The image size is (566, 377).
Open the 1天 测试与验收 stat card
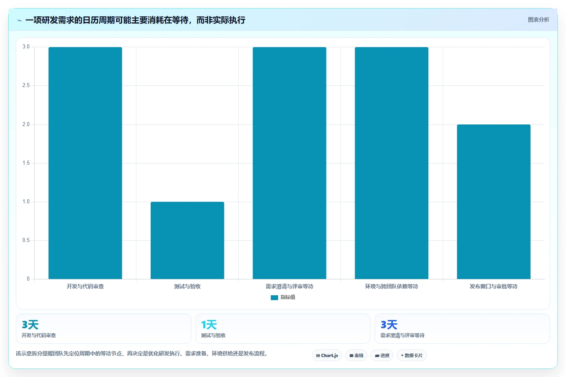pos(283,329)
